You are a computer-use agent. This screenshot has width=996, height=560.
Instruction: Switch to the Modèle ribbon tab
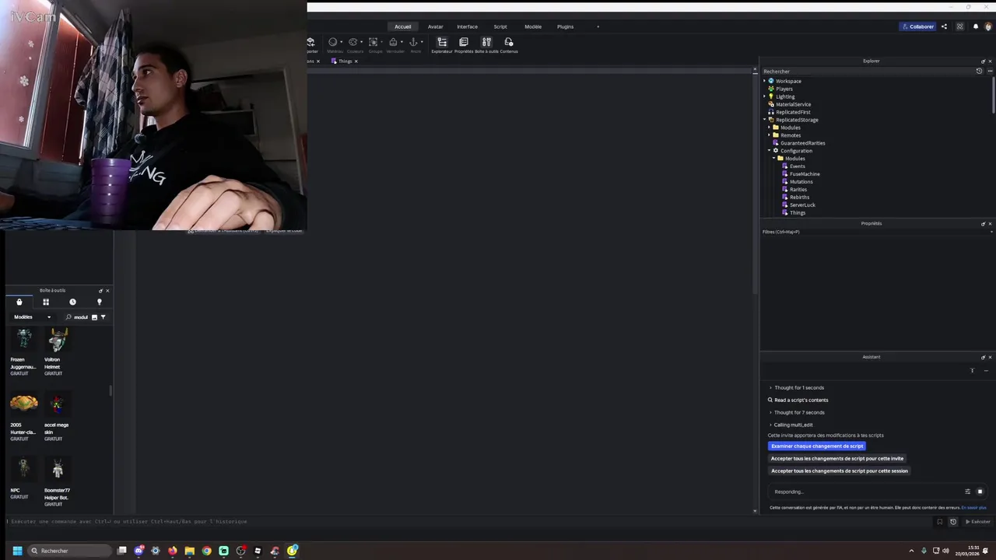[x=533, y=26]
